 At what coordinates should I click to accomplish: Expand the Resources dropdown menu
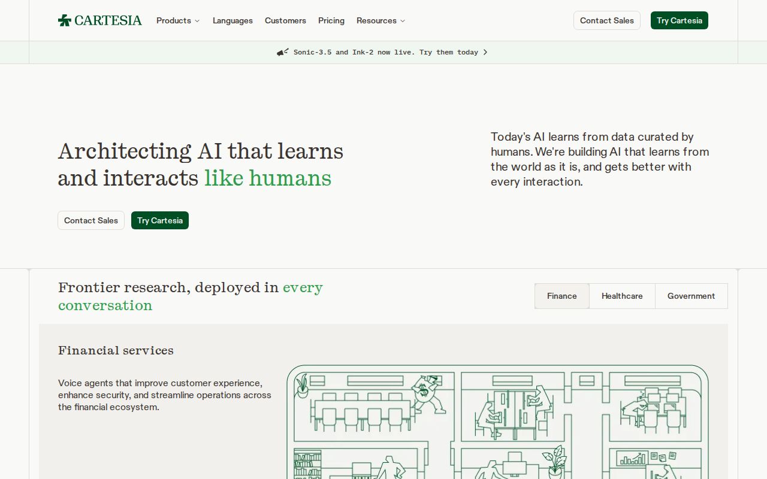pyautogui.click(x=381, y=20)
